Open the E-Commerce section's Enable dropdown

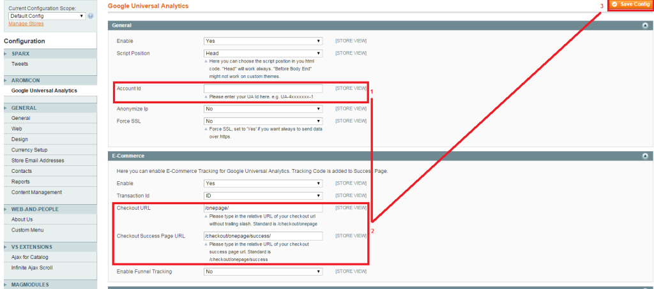coord(263,183)
